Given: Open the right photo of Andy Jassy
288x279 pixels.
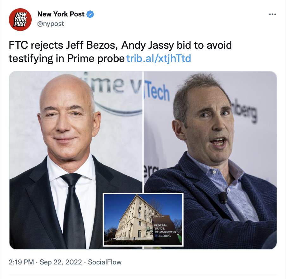Looking at the screenshot, I should coord(210,160).
